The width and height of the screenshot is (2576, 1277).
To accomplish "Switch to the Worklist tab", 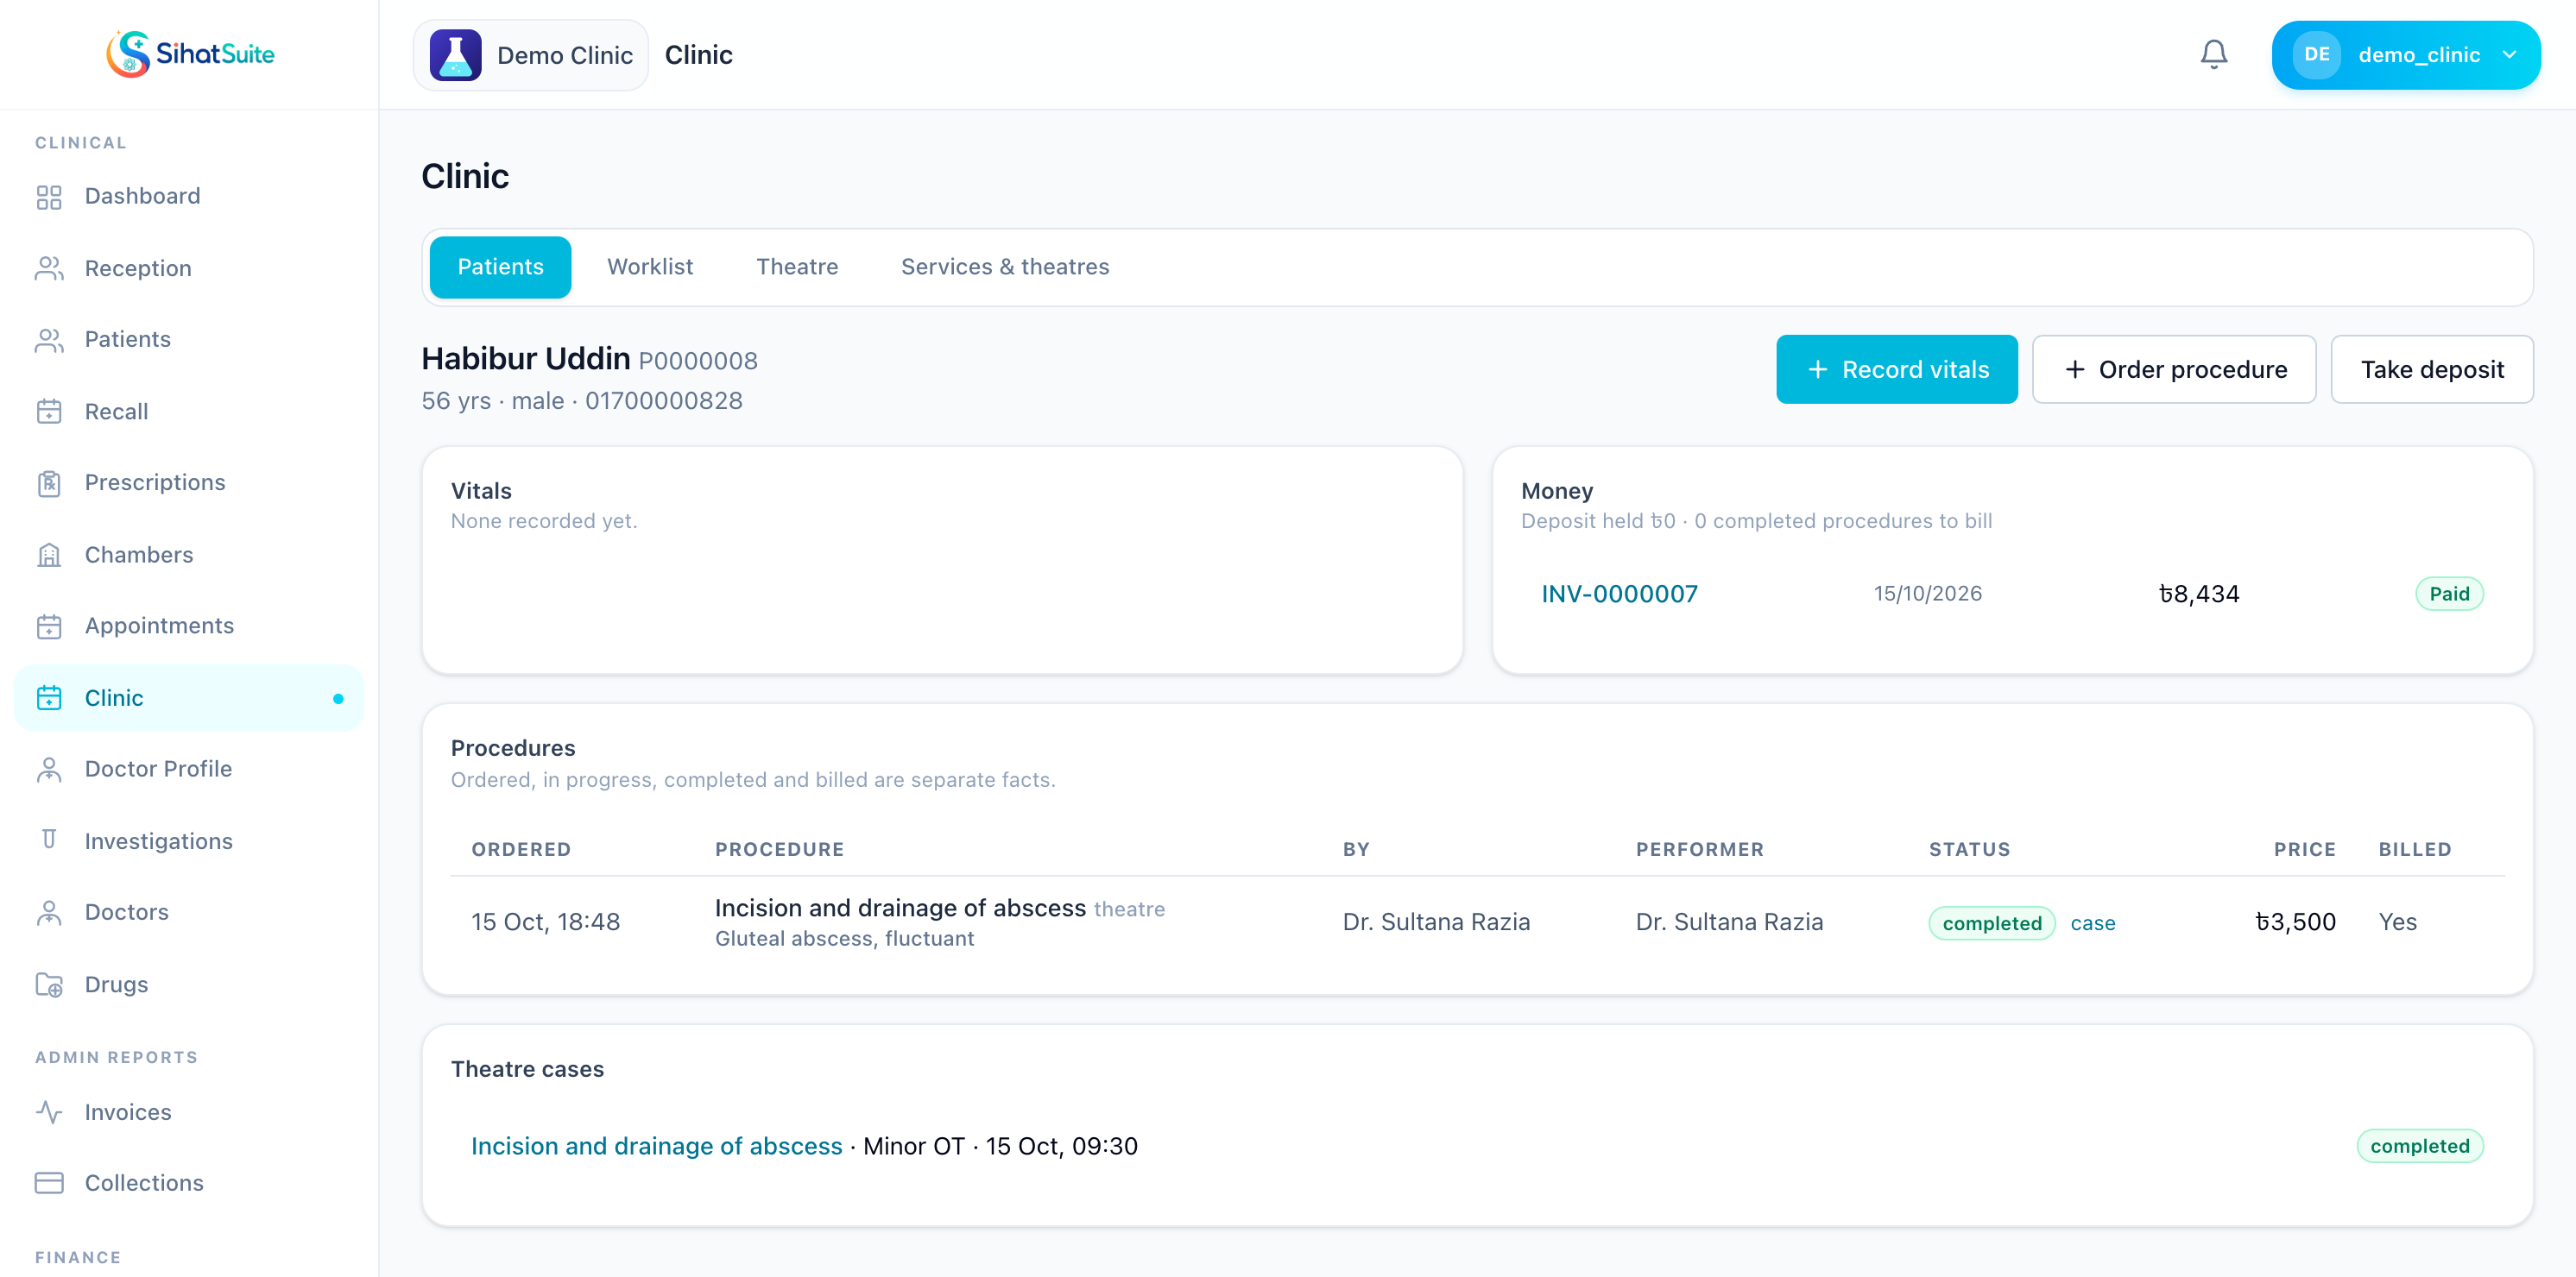I will [x=650, y=267].
